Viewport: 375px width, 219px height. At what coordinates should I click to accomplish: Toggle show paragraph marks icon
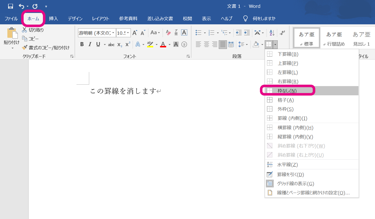coord(282,33)
